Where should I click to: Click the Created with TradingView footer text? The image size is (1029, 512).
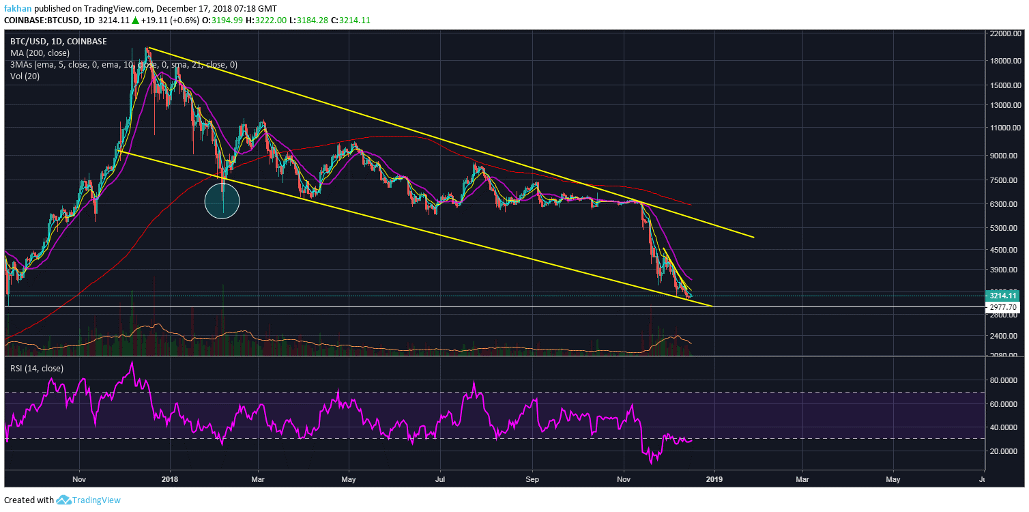pyautogui.click(x=62, y=500)
